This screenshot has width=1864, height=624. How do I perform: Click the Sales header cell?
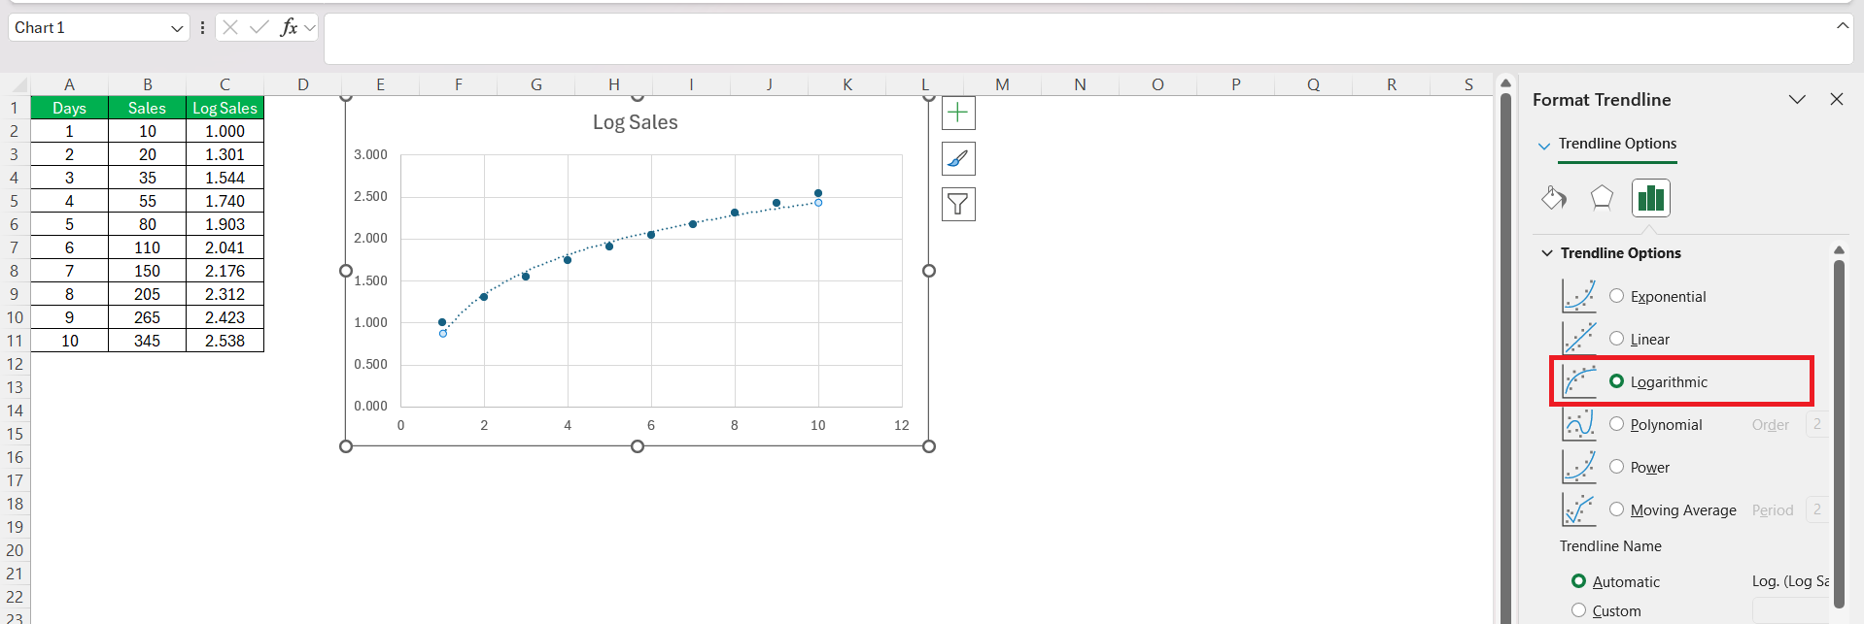(147, 108)
